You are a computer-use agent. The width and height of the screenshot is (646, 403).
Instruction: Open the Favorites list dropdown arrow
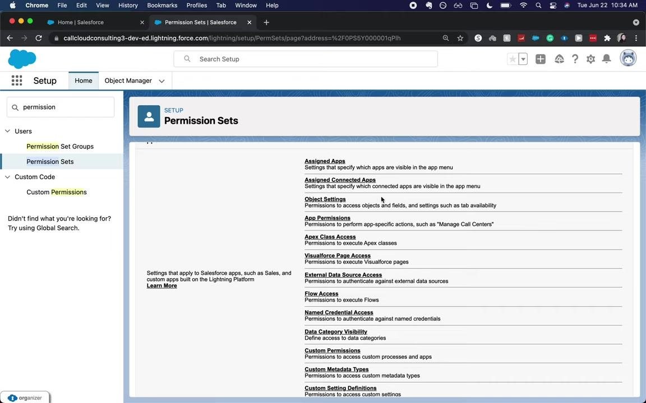point(523,59)
